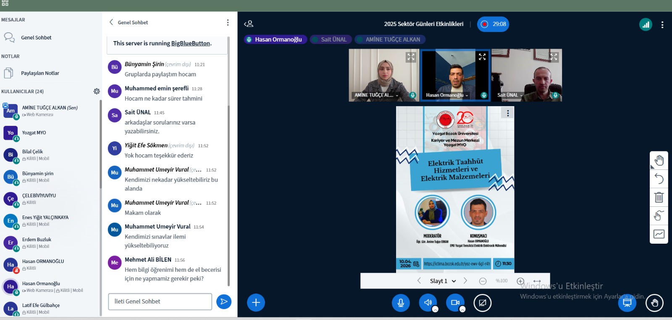This screenshot has width=672, height=320.
Task: Click the connection status signal icon
Action: [x=646, y=24]
